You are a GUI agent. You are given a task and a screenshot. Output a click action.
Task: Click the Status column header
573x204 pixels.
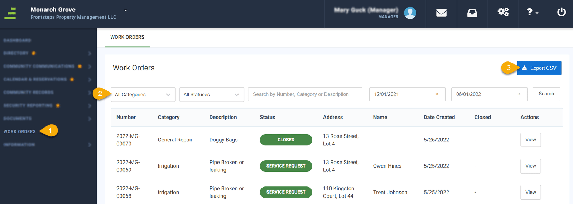point(268,117)
